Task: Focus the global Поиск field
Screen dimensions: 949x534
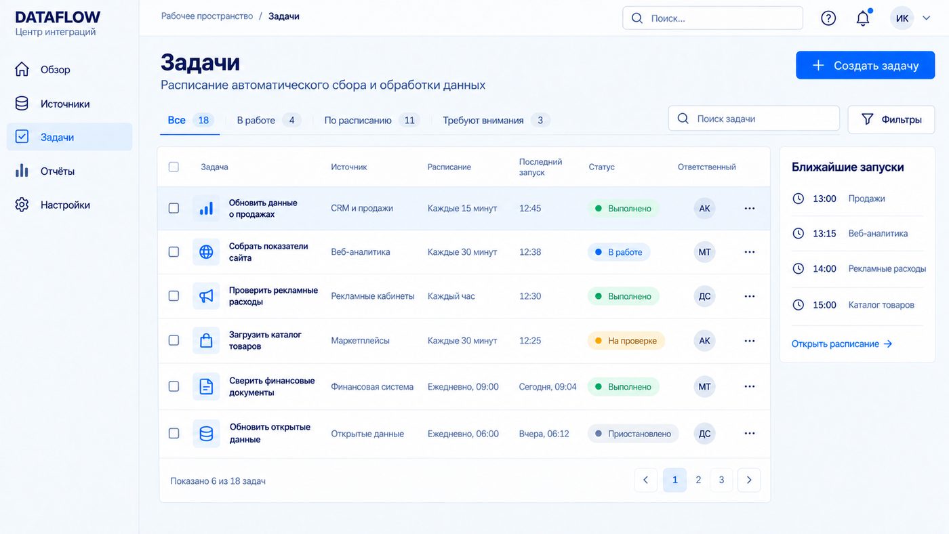Action: (x=712, y=18)
